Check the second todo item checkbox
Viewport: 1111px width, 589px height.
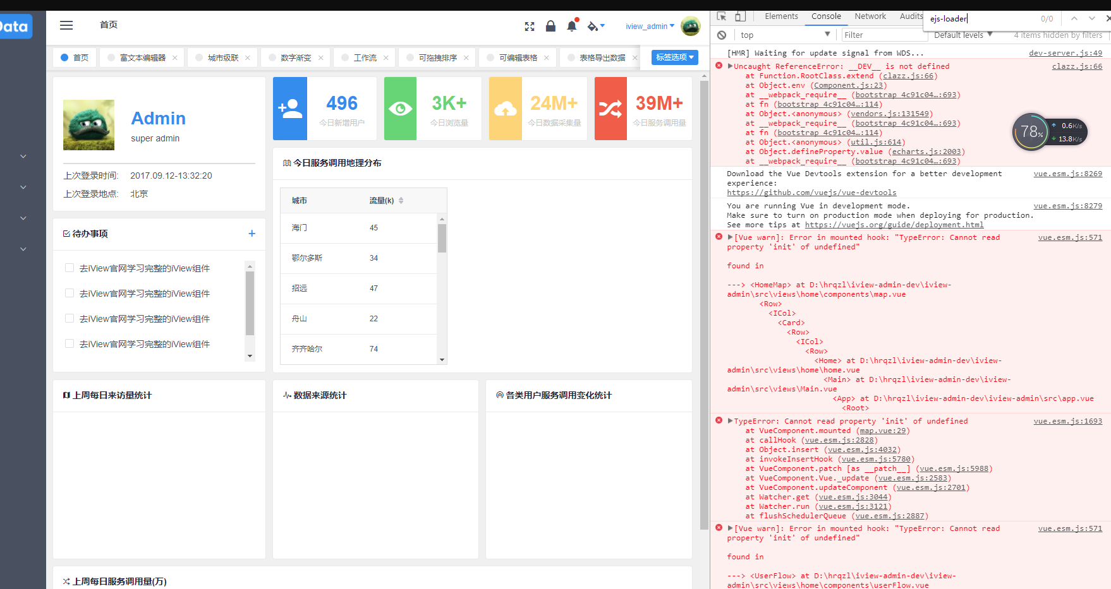[70, 294]
